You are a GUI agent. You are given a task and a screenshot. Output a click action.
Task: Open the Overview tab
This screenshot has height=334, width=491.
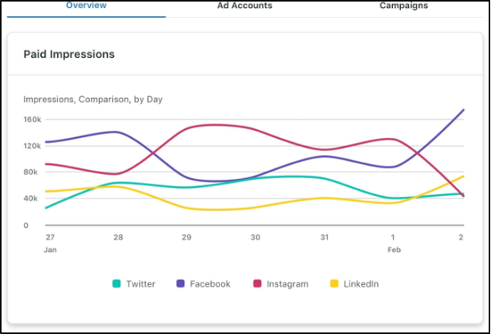click(86, 6)
